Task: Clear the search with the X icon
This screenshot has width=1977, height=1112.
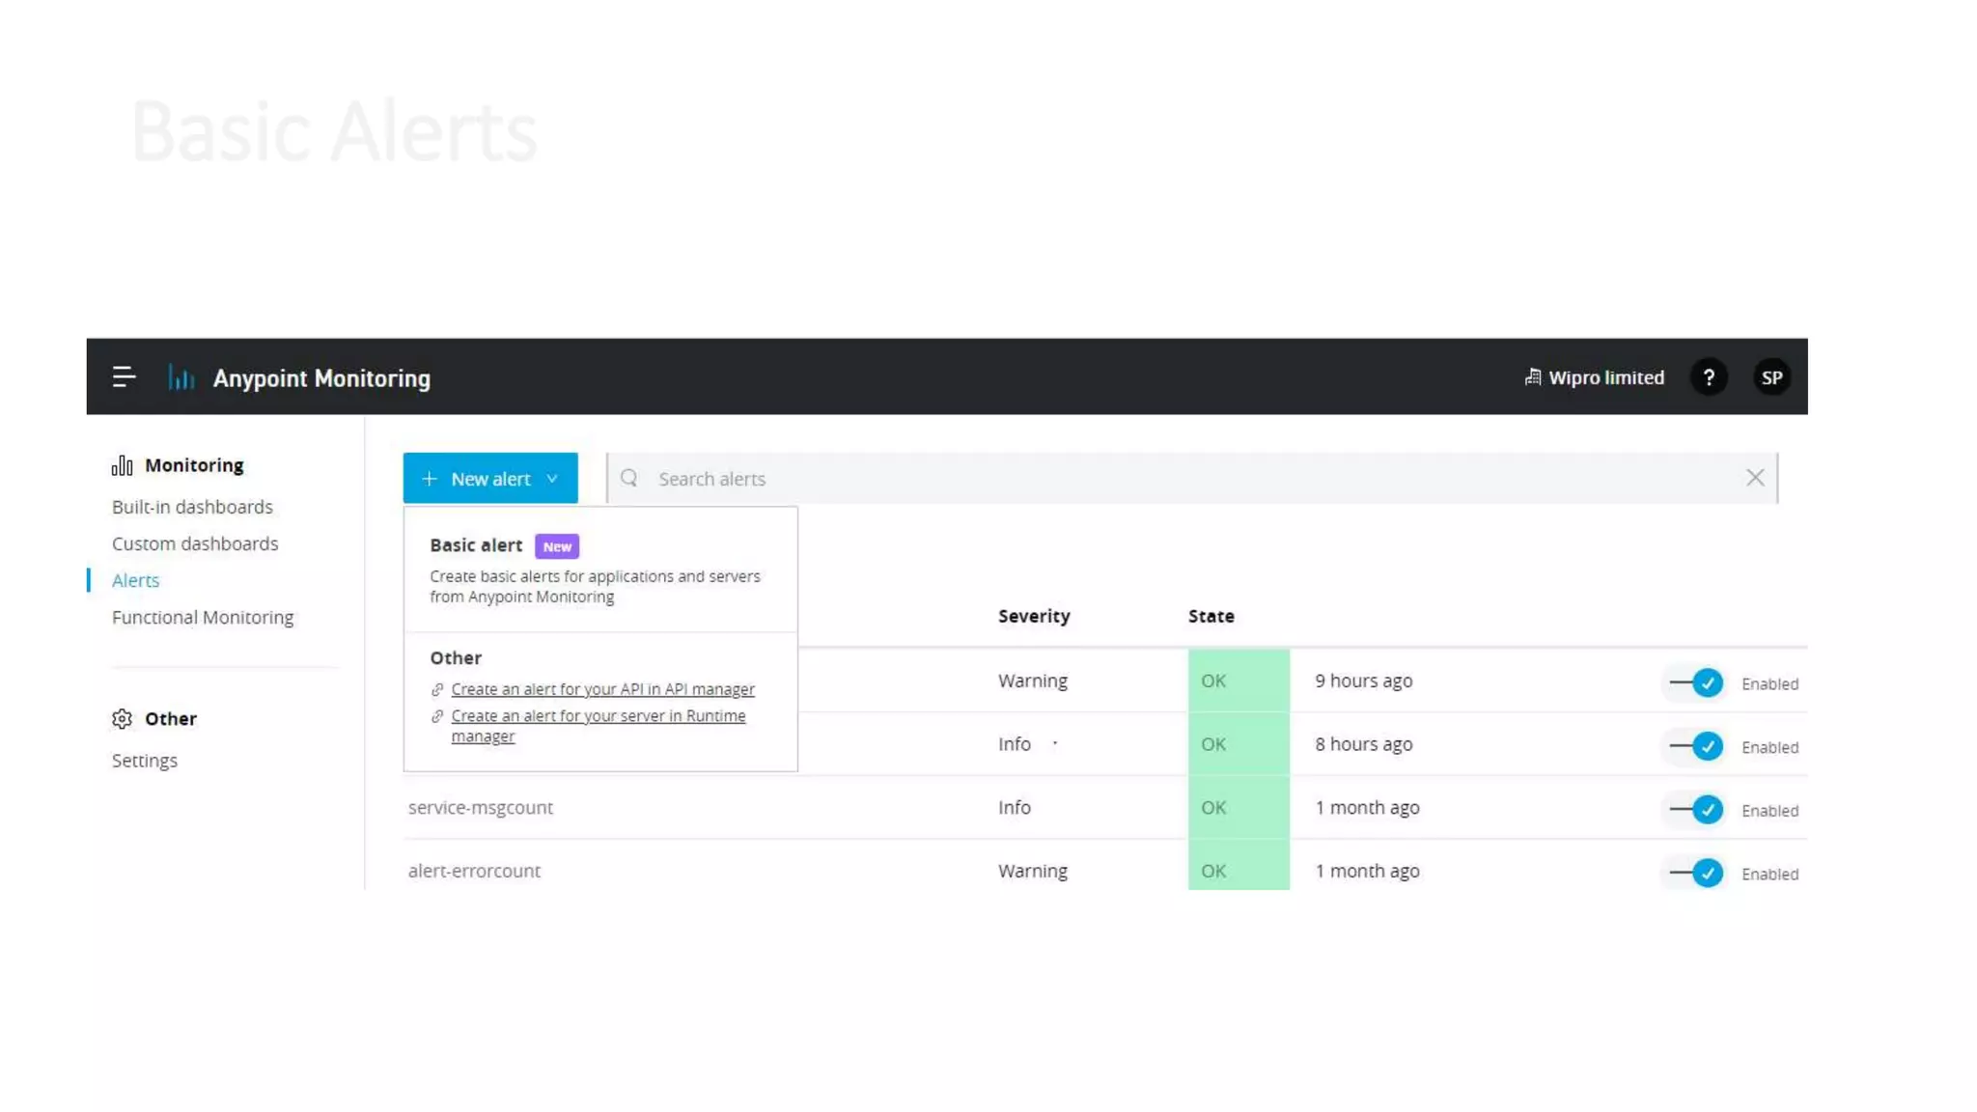Action: click(1754, 478)
